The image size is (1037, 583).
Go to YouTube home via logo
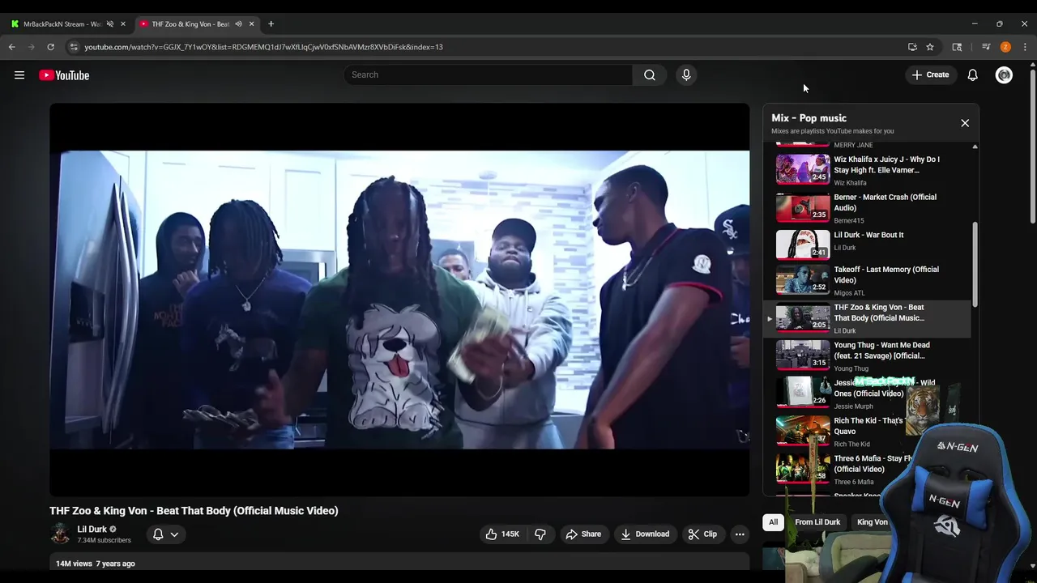[x=64, y=75]
